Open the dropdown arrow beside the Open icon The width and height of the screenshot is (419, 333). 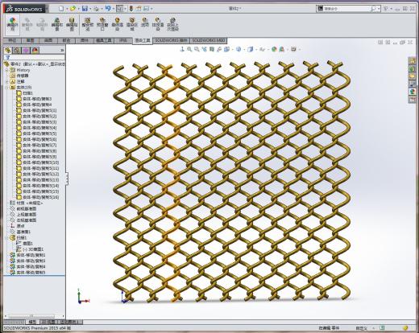pos(78,9)
